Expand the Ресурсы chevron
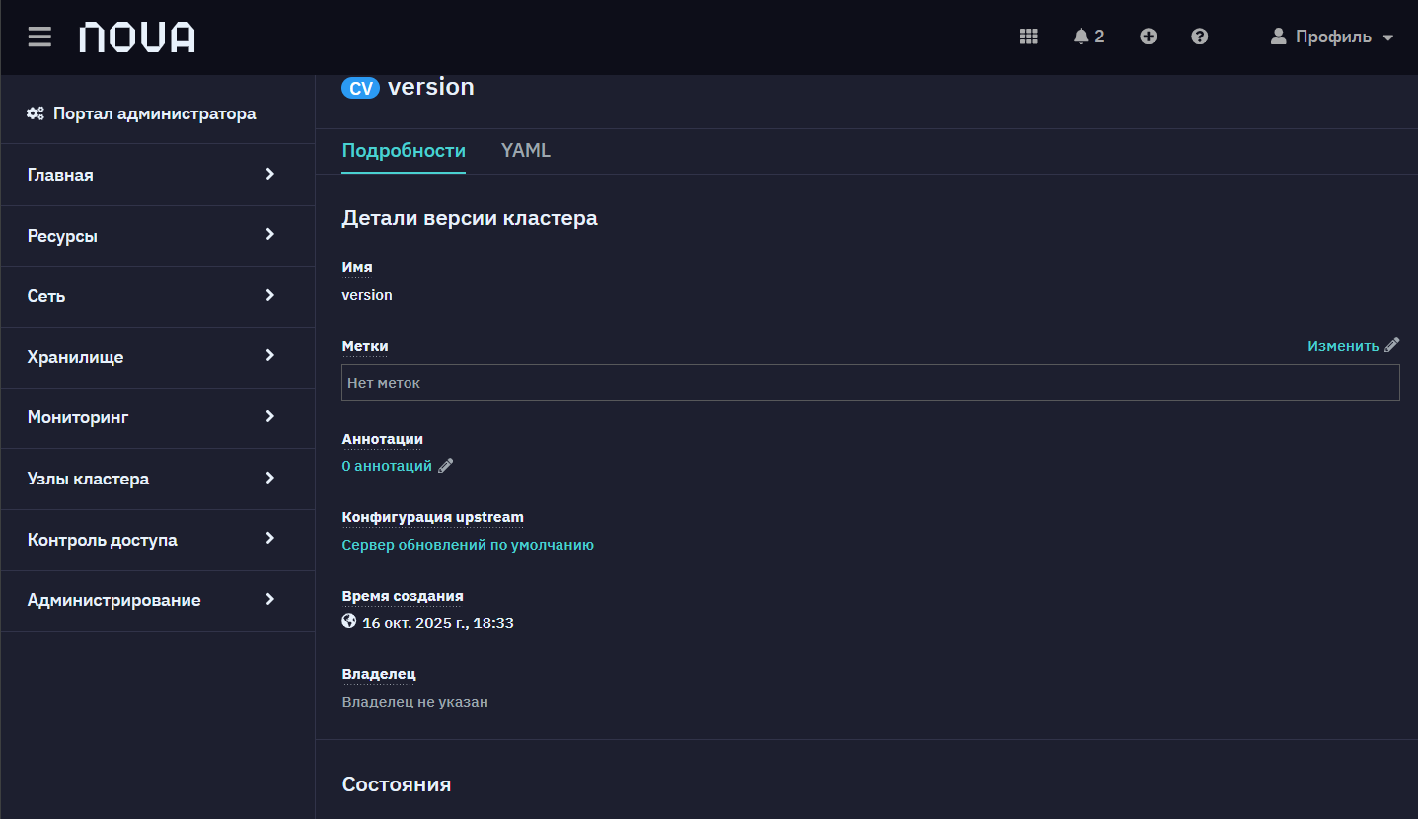The width and height of the screenshot is (1418, 819). (x=269, y=235)
